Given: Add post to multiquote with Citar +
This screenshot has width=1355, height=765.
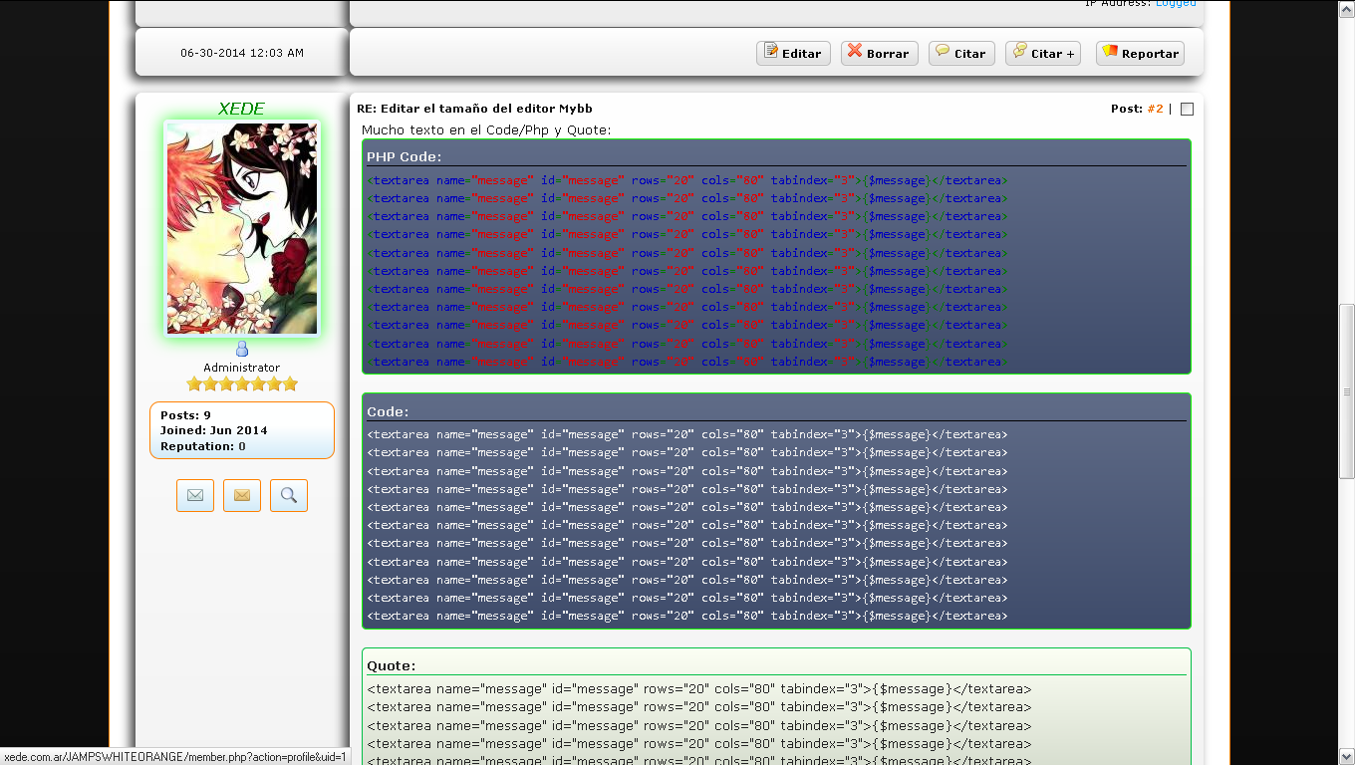Looking at the screenshot, I should [x=1043, y=54].
